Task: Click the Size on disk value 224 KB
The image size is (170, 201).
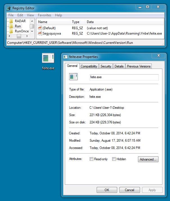Action: [x=105, y=122]
